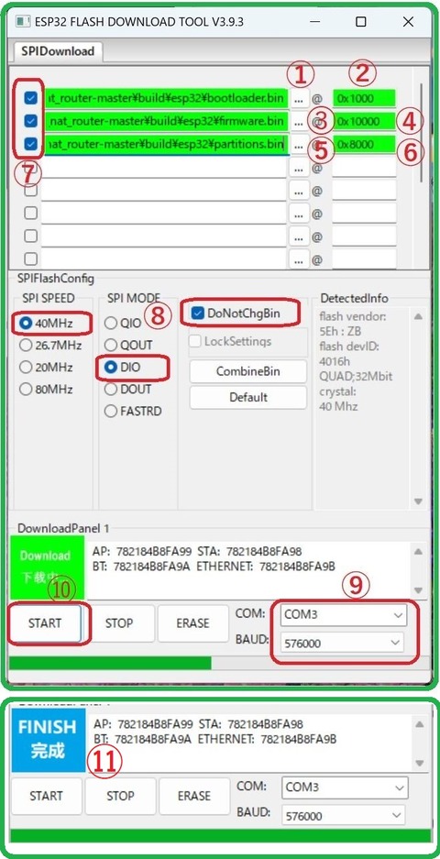Click 'QUAD;32Mbit' text in DetectedInfo
The height and width of the screenshot is (859, 440).
click(x=356, y=377)
